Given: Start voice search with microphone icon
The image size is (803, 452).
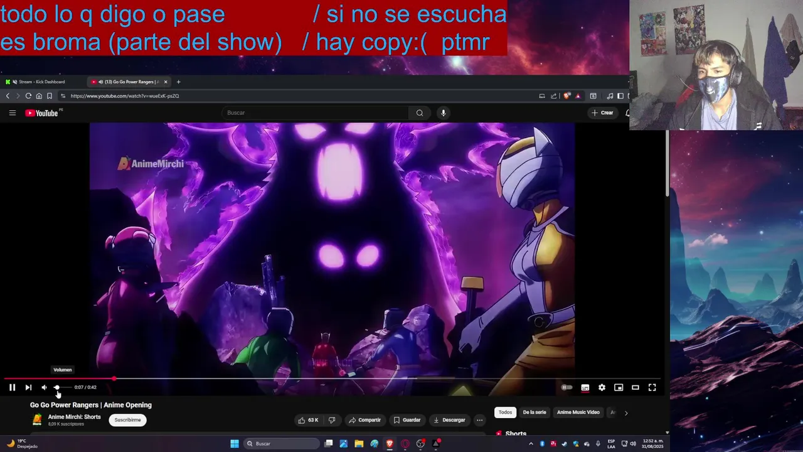Looking at the screenshot, I should [443, 113].
